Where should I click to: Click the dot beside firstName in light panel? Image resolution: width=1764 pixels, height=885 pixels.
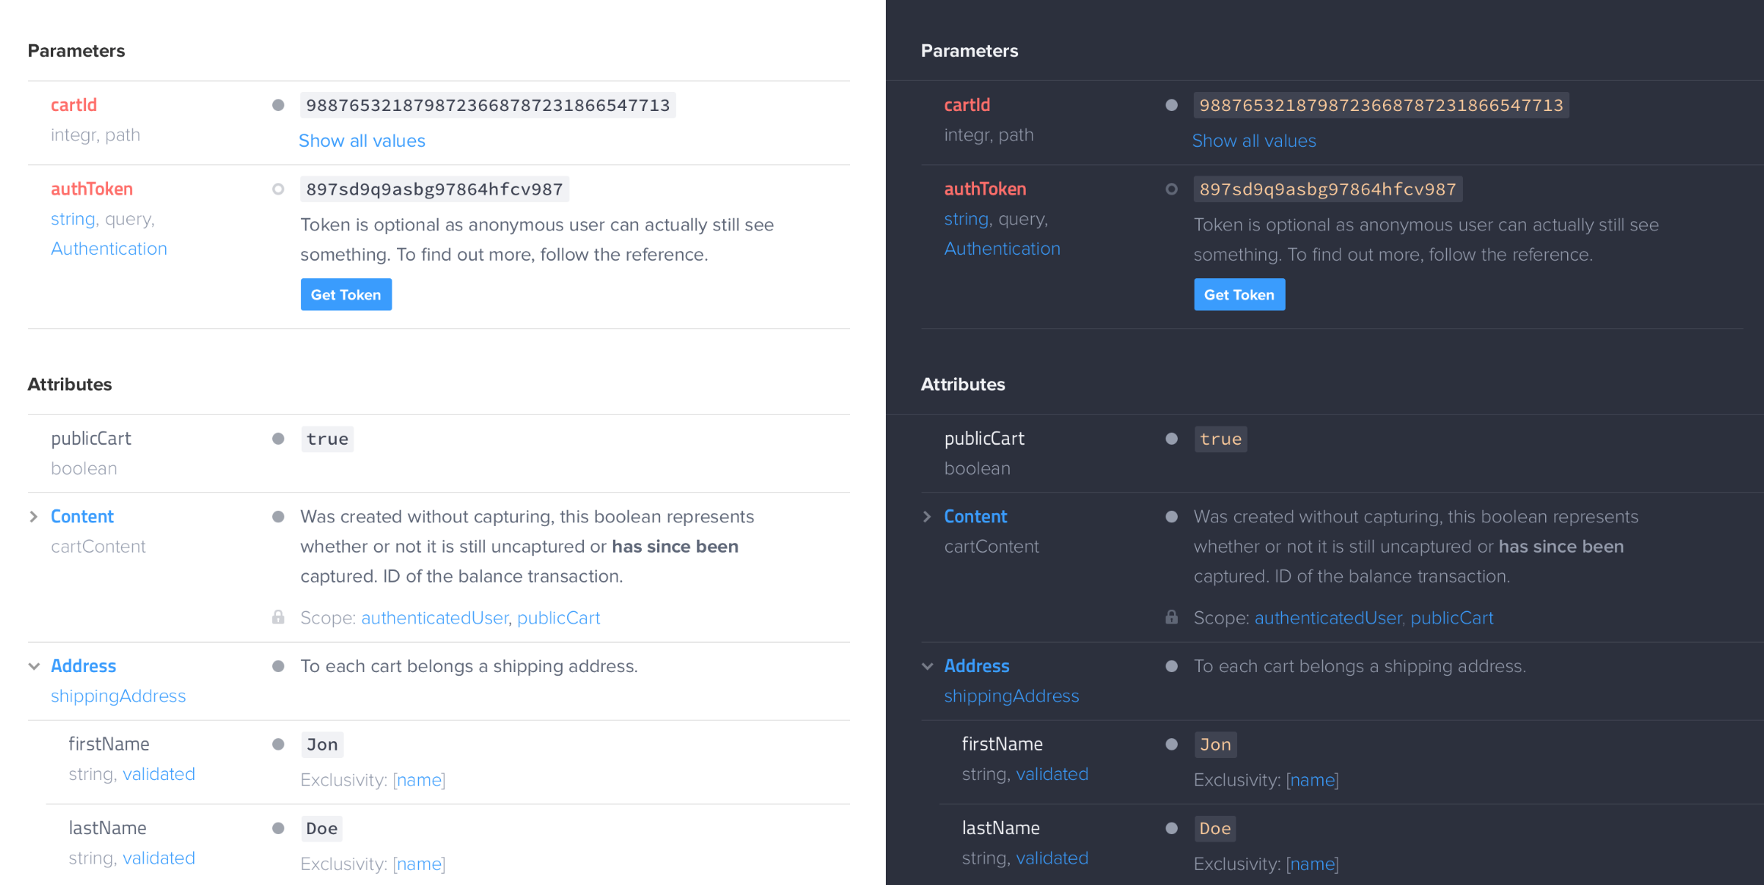[278, 744]
